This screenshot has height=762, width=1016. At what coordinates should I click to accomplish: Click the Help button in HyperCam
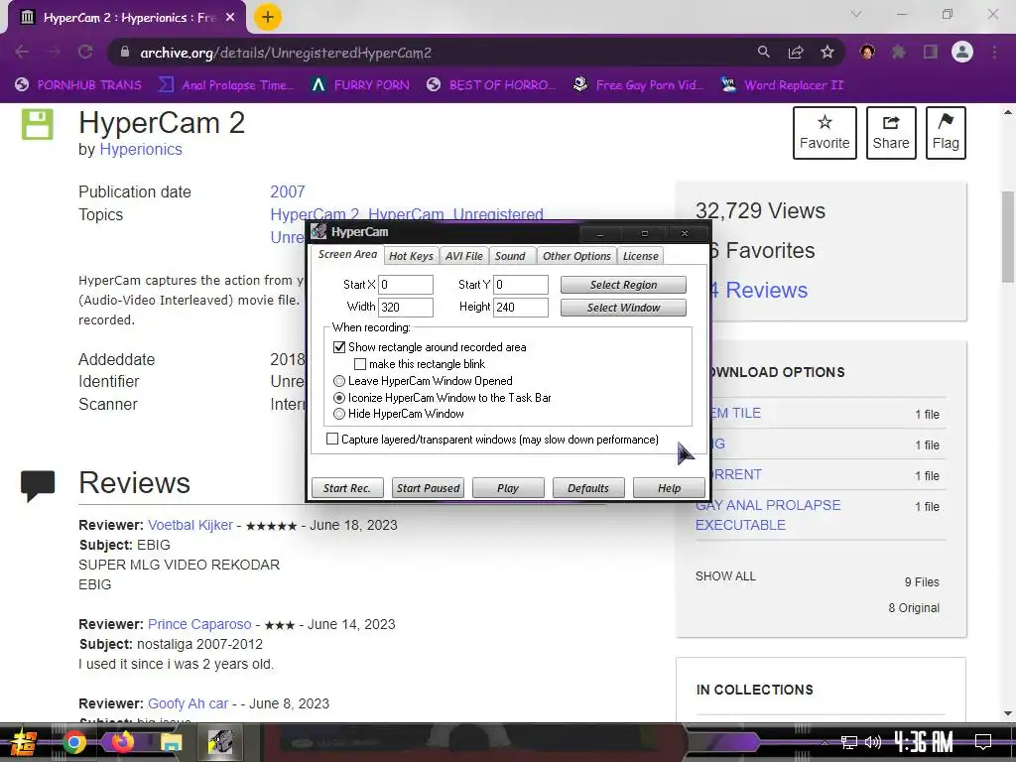pos(669,488)
